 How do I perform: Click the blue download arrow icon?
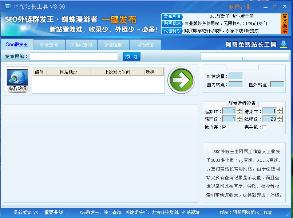point(284,44)
